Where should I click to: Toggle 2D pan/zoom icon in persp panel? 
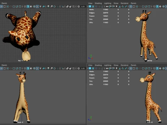(x=123, y=7)
